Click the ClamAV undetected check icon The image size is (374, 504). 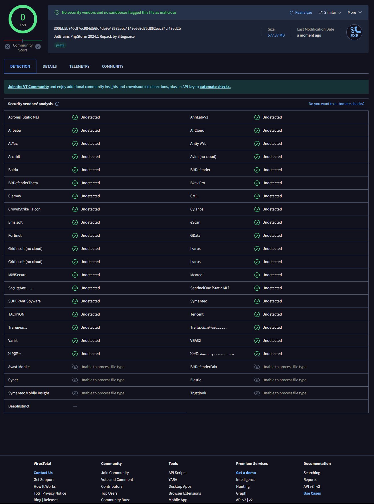[x=75, y=196]
